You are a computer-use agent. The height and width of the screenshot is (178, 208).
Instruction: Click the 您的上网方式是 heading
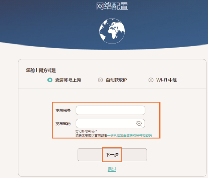click(x=40, y=70)
